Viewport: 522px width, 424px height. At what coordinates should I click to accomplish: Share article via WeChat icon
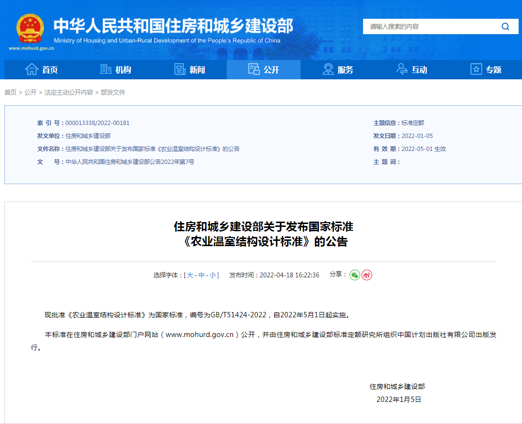click(x=354, y=275)
